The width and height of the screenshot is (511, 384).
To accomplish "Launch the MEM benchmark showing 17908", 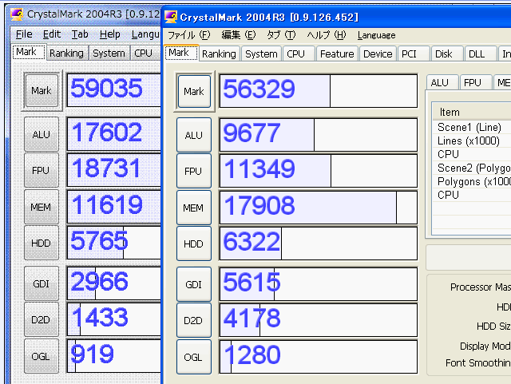I will click(194, 208).
